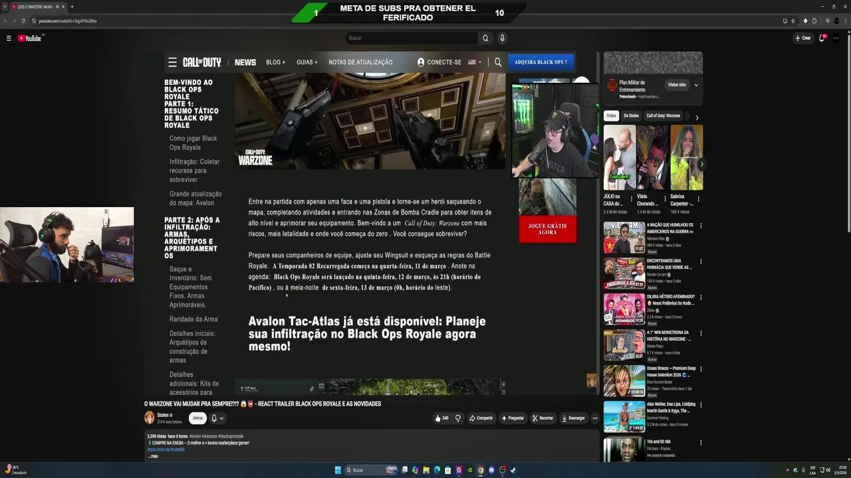This screenshot has height=478, width=851.
Task: Open options for A NAÇÃO QUE HUMILHOU video
Action: pyautogui.click(x=700, y=226)
